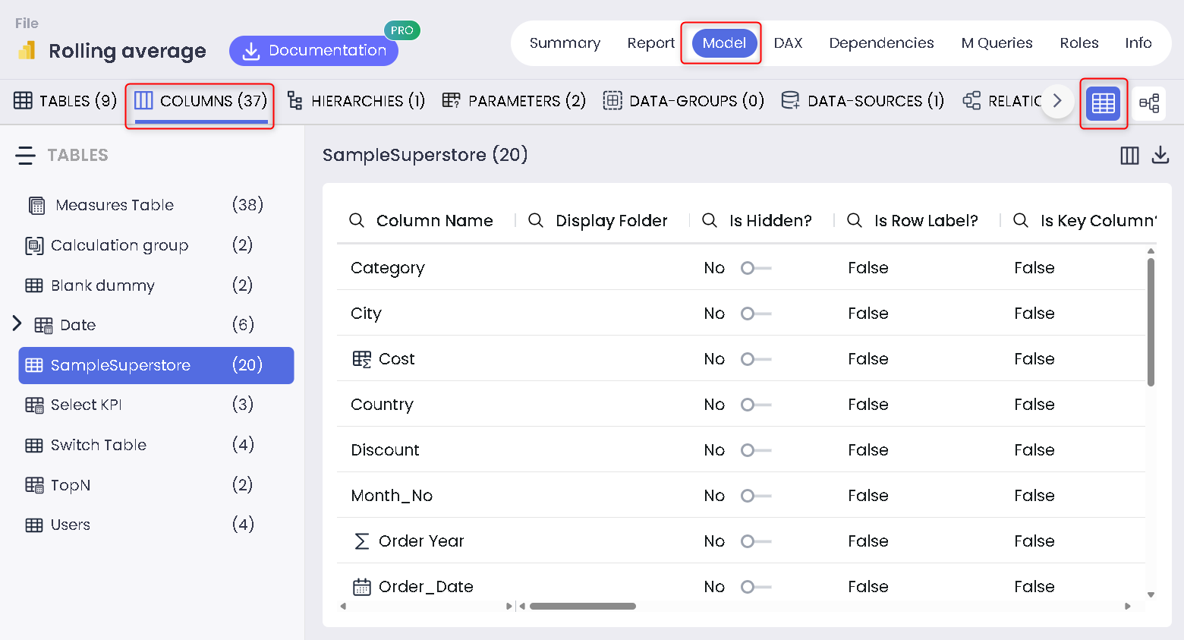Toggle Is Hidden switch for Cost

[755, 359]
